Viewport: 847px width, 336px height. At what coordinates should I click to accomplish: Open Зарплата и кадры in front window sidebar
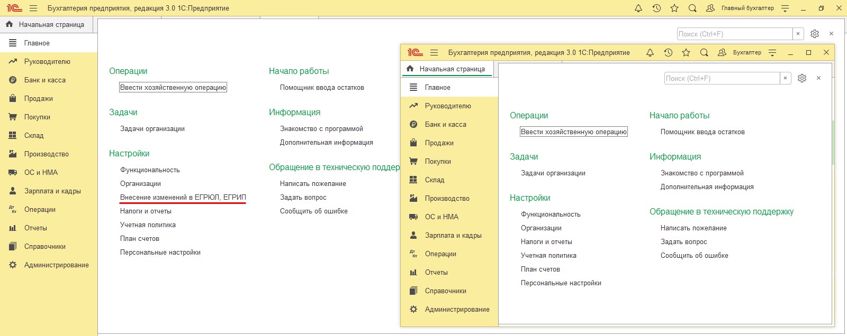(449, 235)
